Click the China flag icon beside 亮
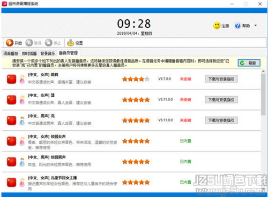 pos(11,120)
